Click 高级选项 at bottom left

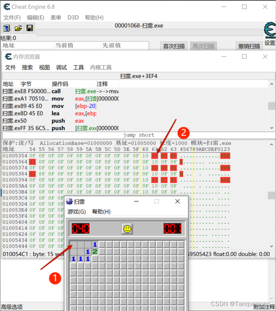click(12, 307)
